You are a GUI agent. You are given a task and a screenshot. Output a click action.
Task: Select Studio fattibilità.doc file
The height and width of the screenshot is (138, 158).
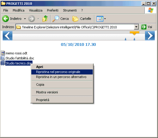coord(20,58)
